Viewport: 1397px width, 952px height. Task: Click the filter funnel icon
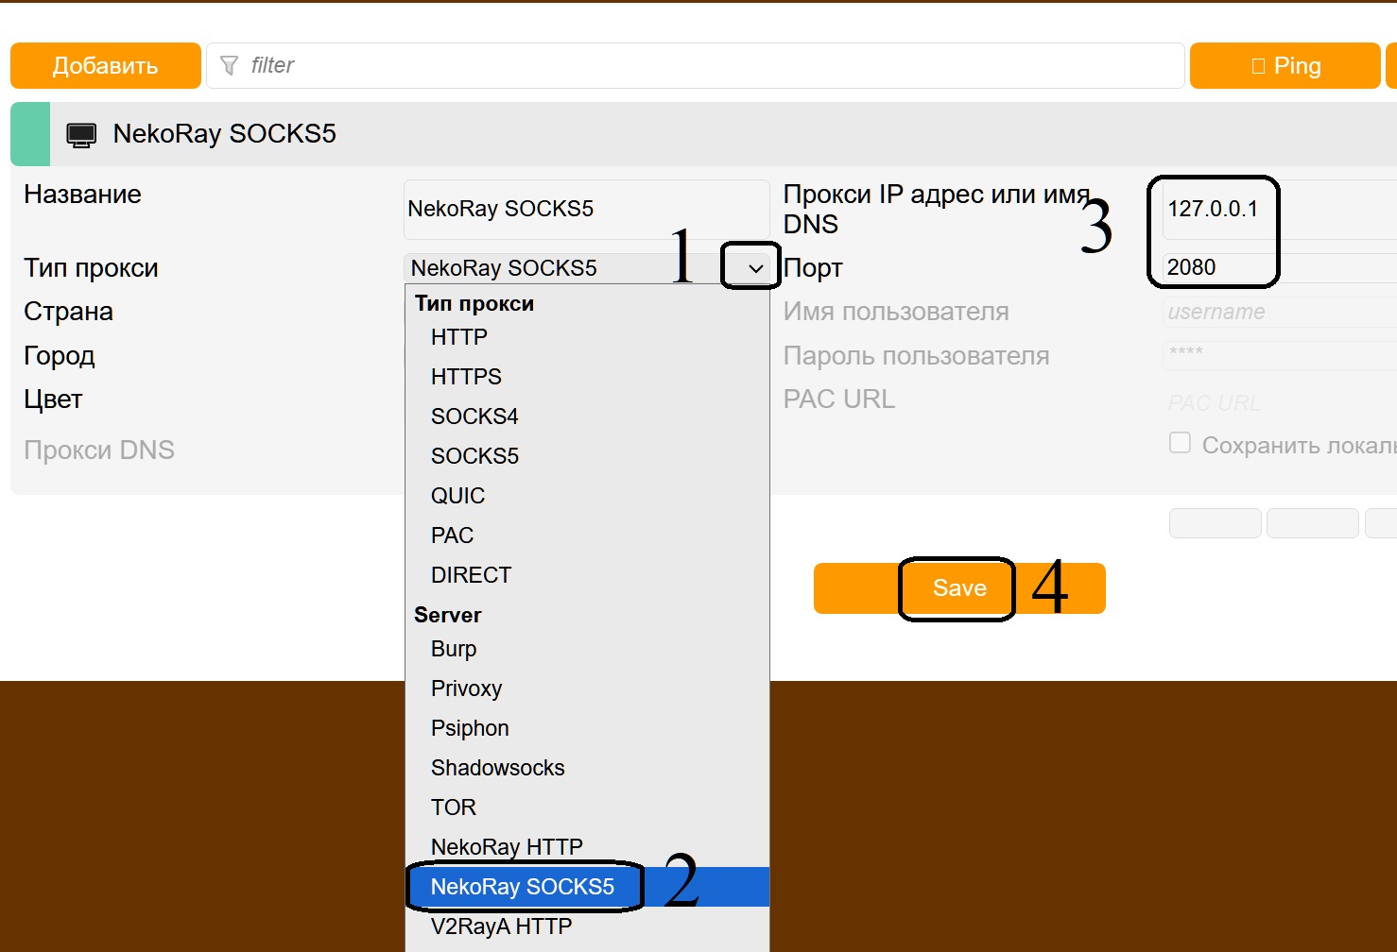(229, 65)
